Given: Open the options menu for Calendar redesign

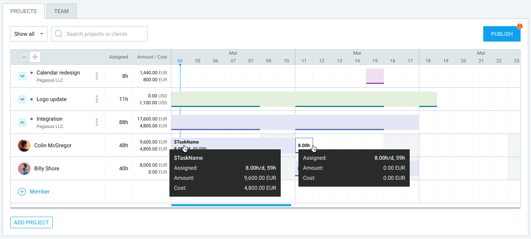Looking at the screenshot, I should (97, 76).
